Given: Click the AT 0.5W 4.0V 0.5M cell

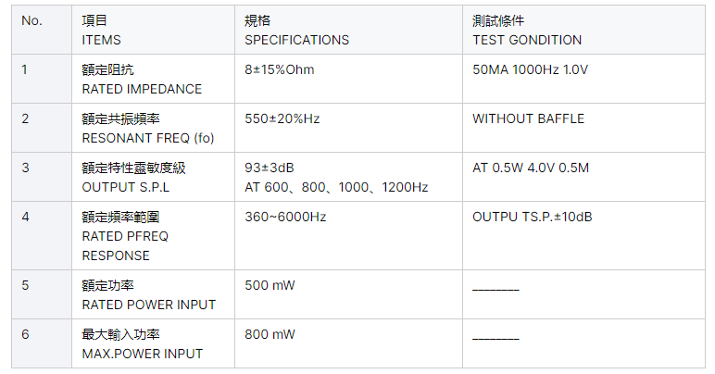Looking at the screenshot, I should (x=531, y=168).
